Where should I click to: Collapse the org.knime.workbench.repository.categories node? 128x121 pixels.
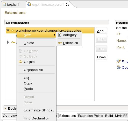pyautogui.click(x=8, y=30)
